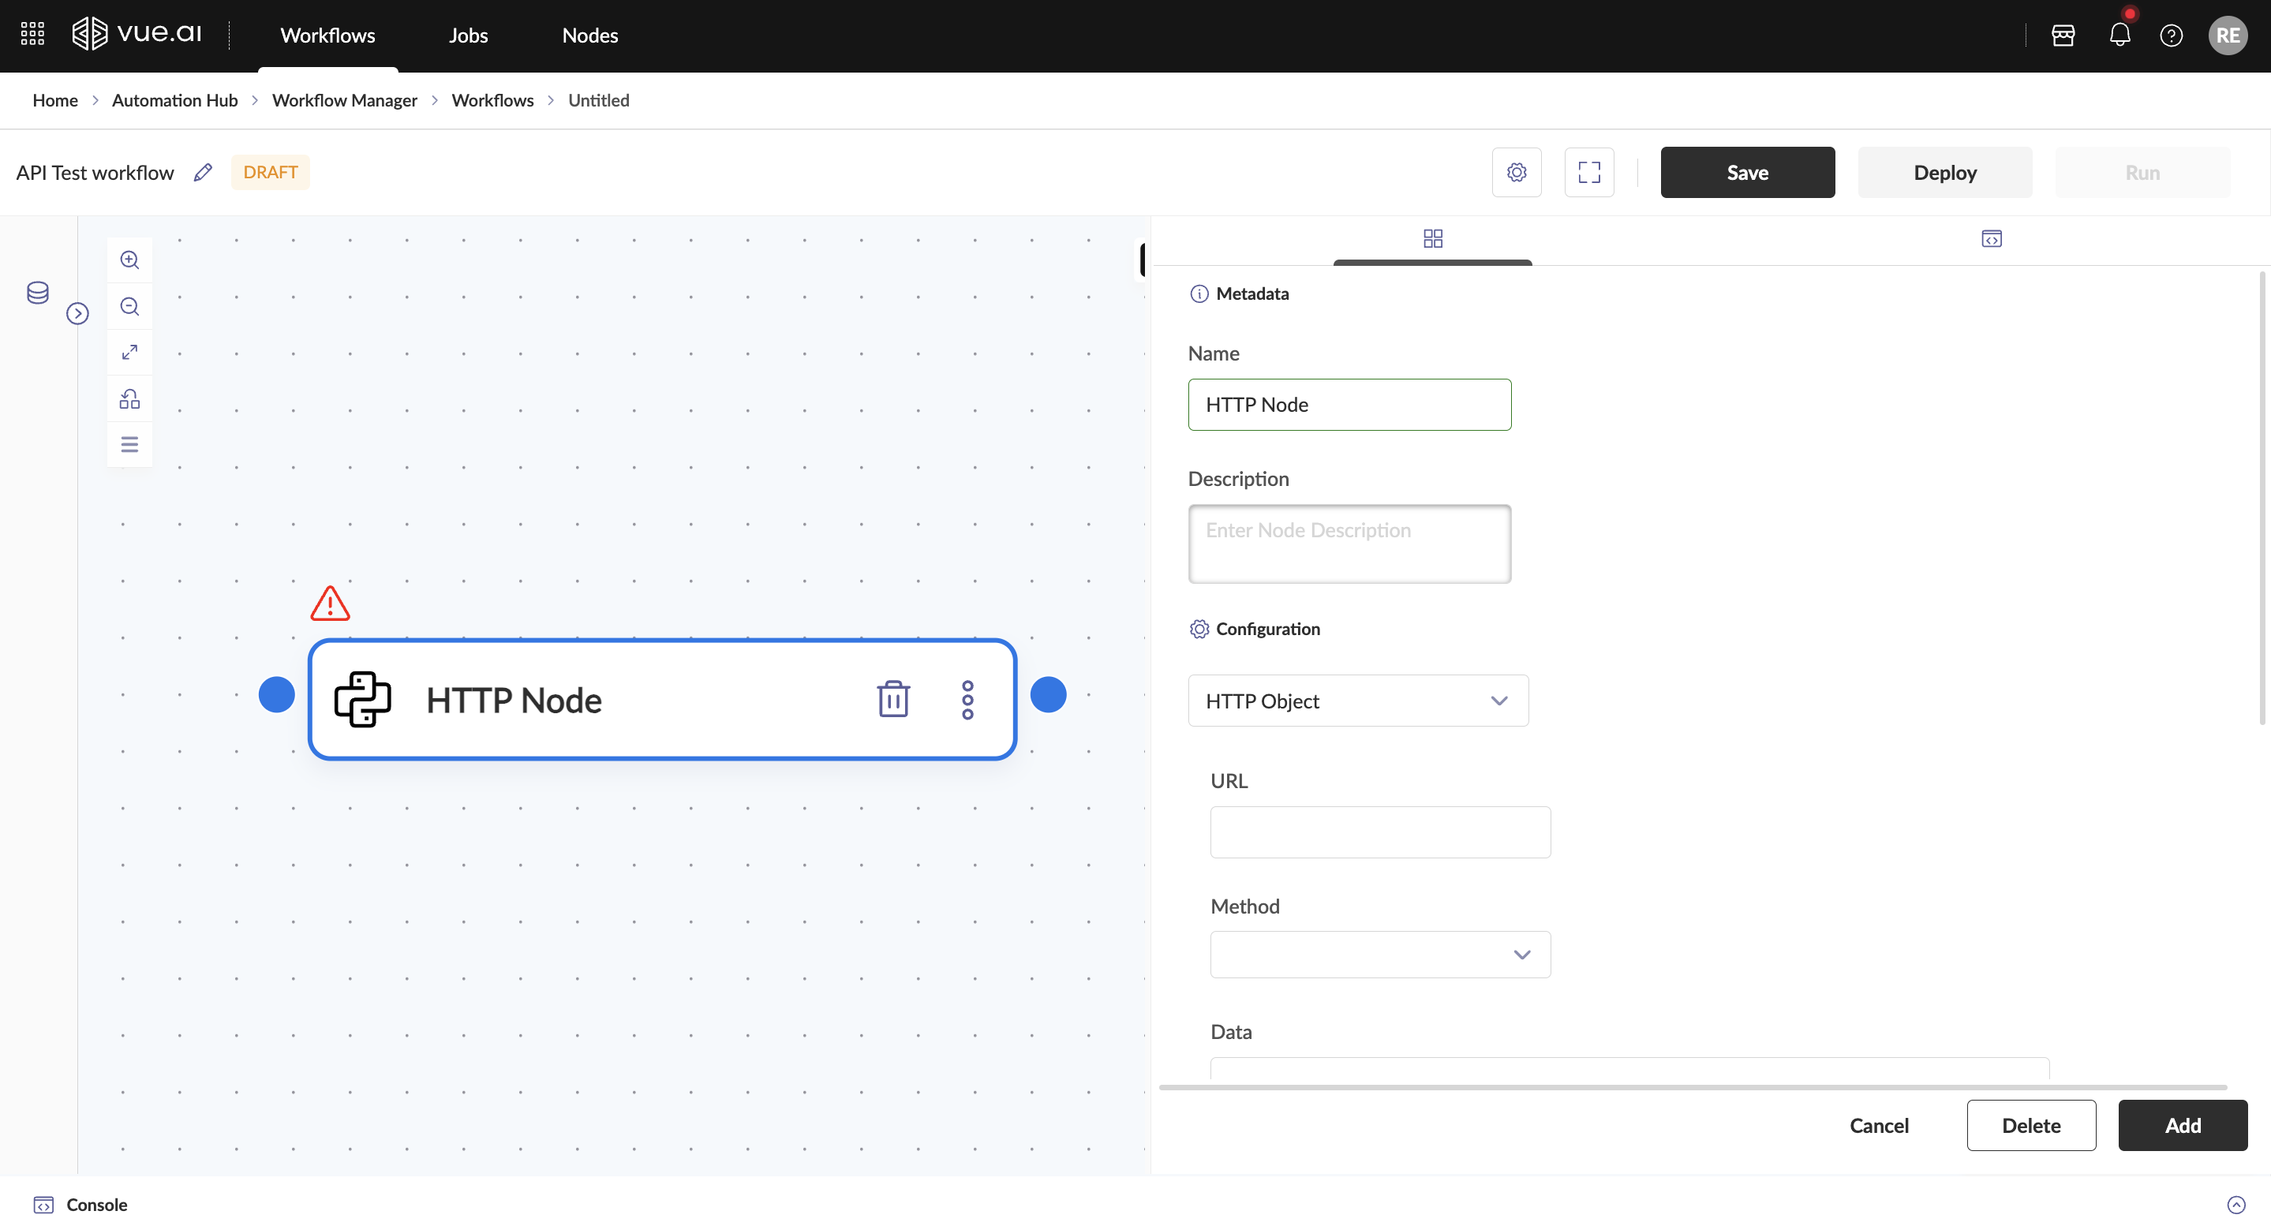The width and height of the screenshot is (2271, 1226).
Task: Click the canvas zoom in icon
Action: 129,260
